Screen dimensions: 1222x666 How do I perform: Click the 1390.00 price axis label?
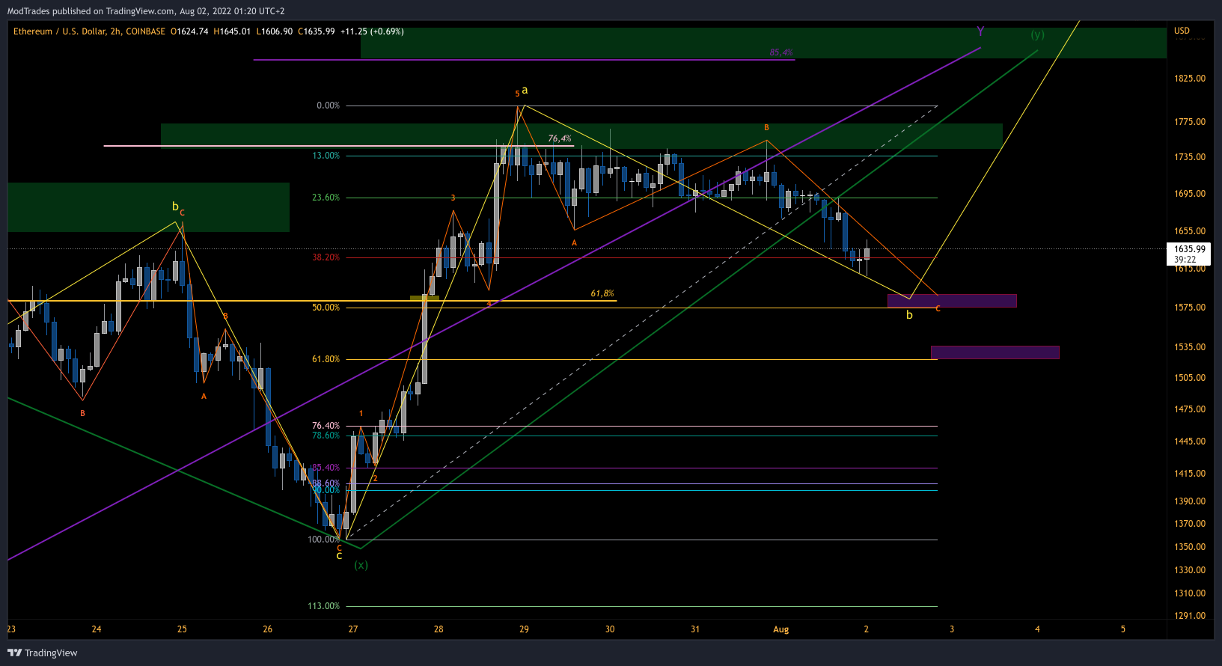click(1189, 501)
